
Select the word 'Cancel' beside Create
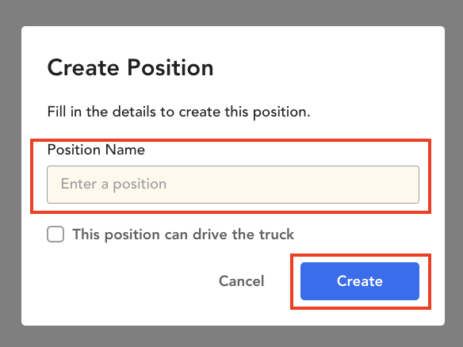pos(241,281)
